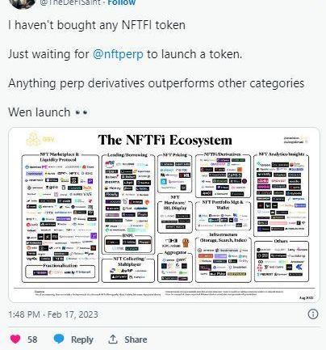Click the Share text label
Image resolution: width=326 pixels, height=350 pixels.
click(x=136, y=339)
